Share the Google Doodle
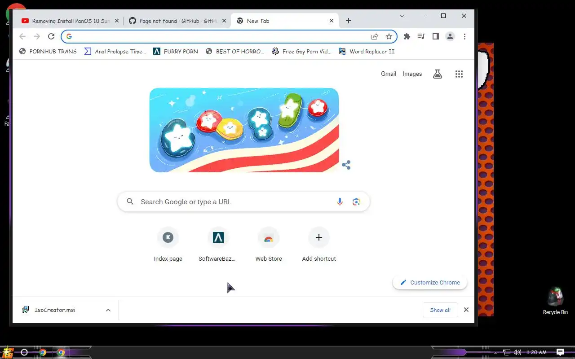This screenshot has height=359, width=575. [346, 165]
